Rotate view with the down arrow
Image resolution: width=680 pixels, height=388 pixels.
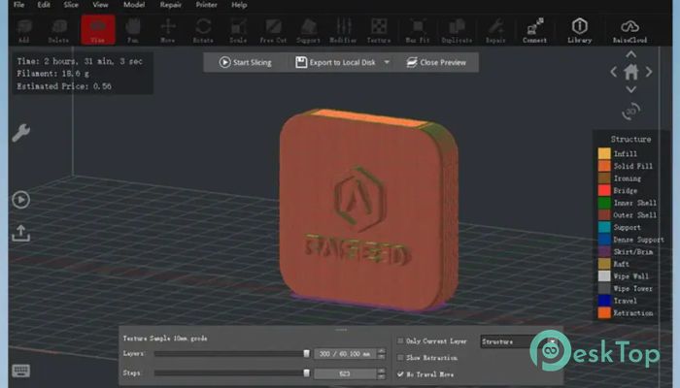click(631, 89)
